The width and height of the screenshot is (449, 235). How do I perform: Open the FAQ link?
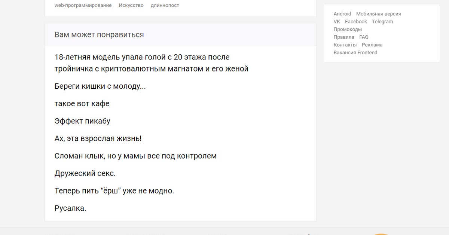364,37
